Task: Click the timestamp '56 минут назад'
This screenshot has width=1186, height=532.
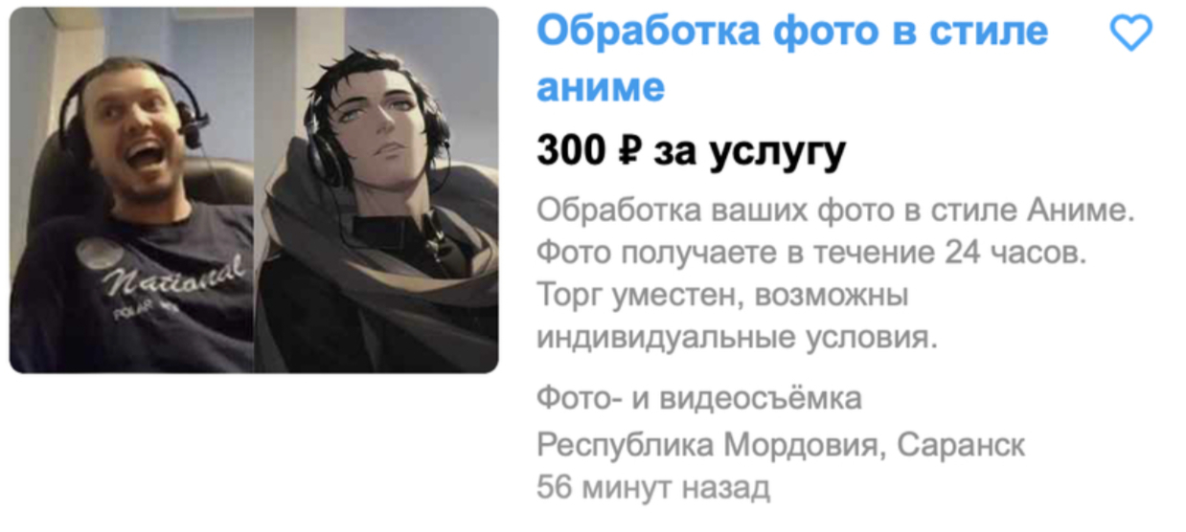Action: (653, 488)
